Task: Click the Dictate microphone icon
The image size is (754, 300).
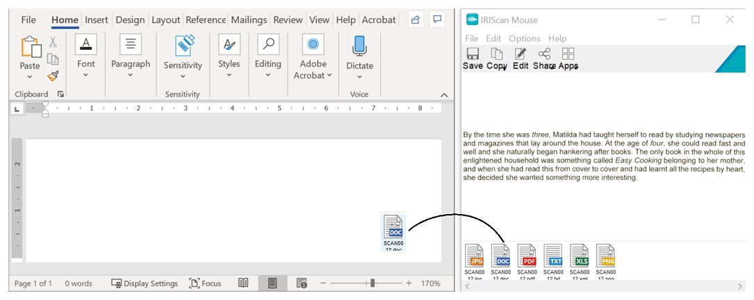Action: click(360, 46)
